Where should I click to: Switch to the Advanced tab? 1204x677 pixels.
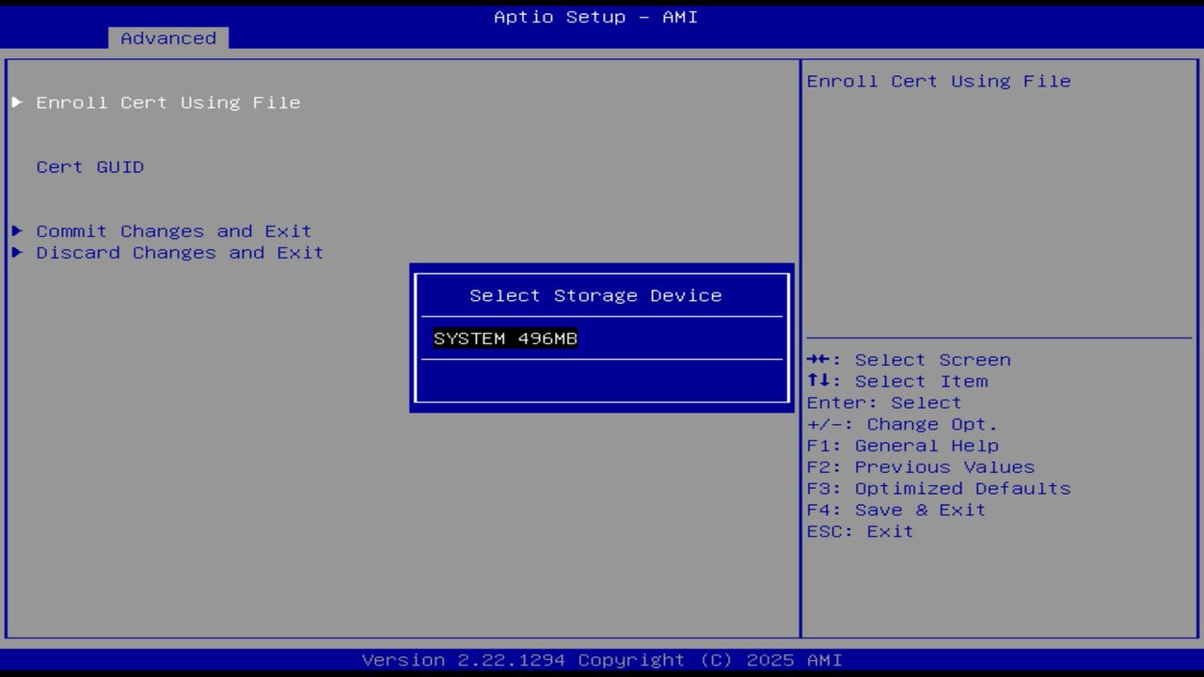click(167, 38)
